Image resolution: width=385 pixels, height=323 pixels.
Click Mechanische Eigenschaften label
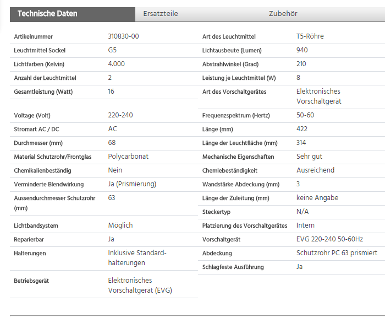[238, 157]
